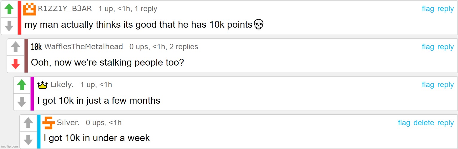Viewport: 458px width, 149px height.
Task: Click R1ZZ1Y_B3AR's orange pixel avatar icon
Action: pyautogui.click(x=30, y=9)
